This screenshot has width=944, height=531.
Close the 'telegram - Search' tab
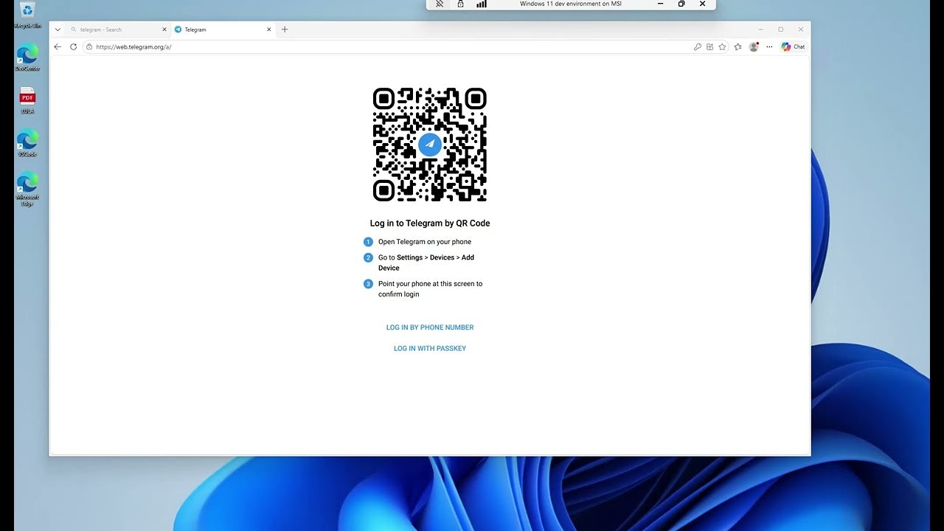click(164, 29)
